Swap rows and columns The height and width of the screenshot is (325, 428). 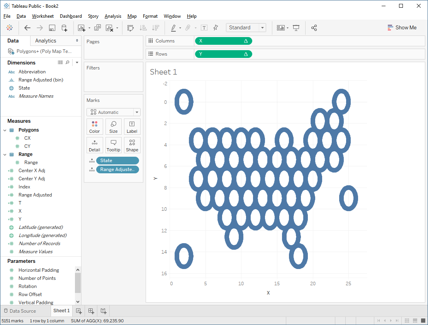pyautogui.click(x=130, y=28)
